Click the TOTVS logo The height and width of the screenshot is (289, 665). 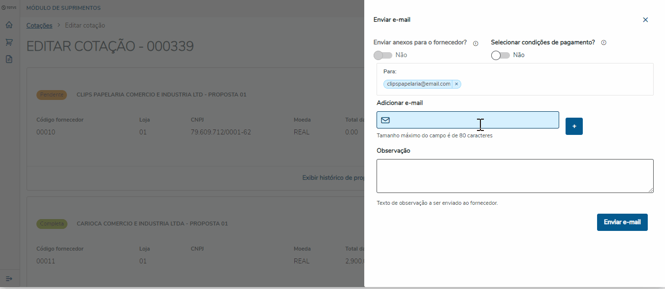pos(9,8)
